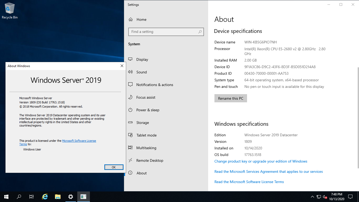Viewport: 359px width, 202px height.
Task: Click OK in About Windows dialog
Action: 114,167
